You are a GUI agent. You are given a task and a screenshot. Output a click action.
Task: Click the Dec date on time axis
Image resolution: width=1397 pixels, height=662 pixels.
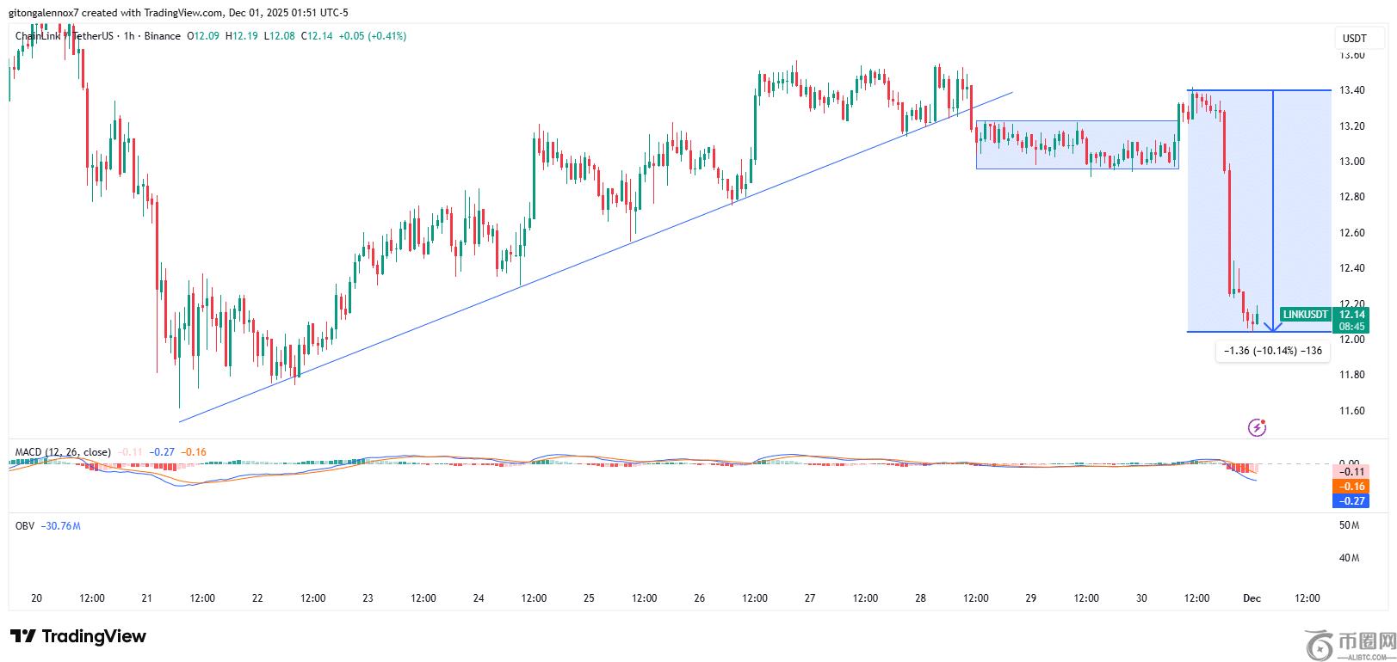pos(1252,598)
